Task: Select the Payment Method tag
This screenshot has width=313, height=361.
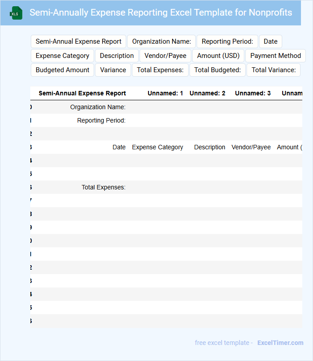Action: (275, 56)
